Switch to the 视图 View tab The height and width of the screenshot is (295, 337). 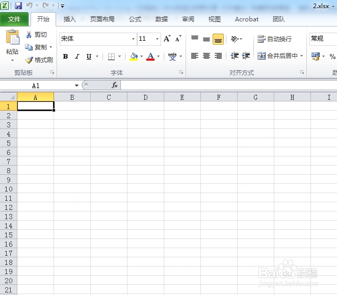click(x=215, y=19)
